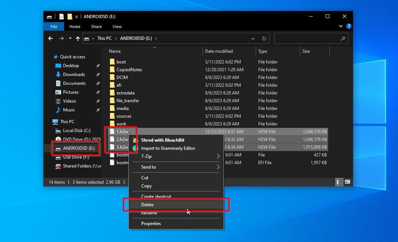Select Properties in the context menu
The image size is (398, 242).
(x=151, y=224)
